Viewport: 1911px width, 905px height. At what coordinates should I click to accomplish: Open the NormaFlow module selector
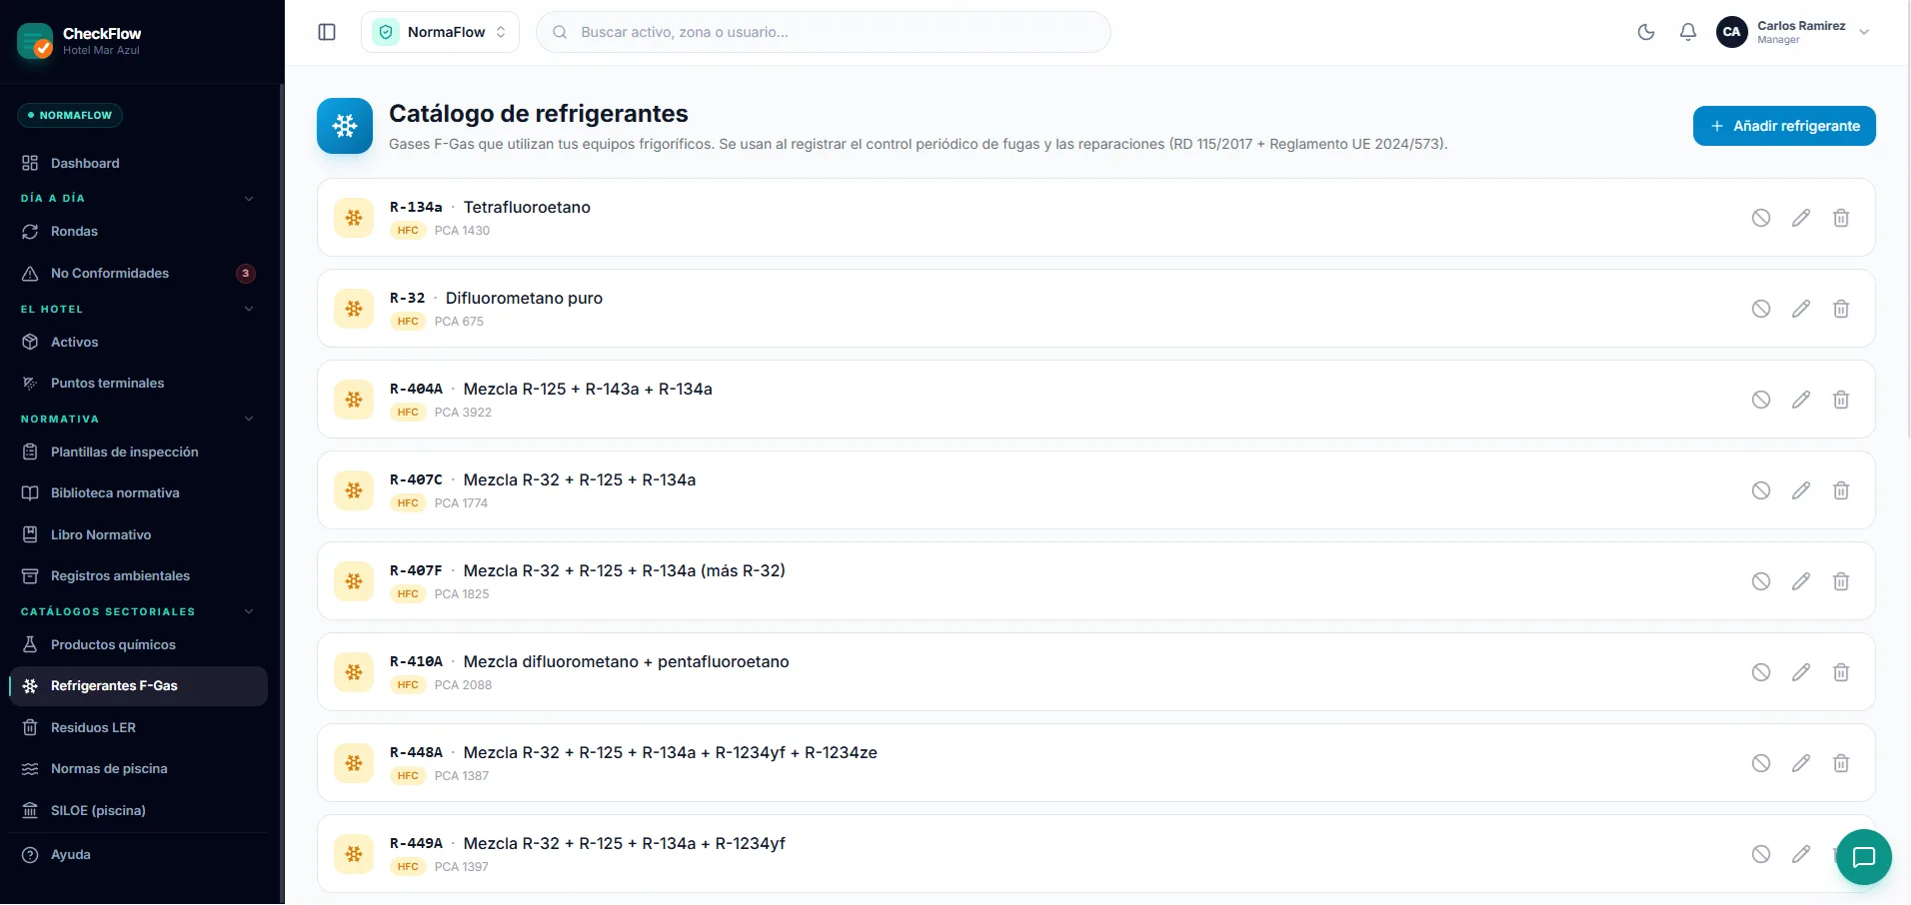(x=440, y=32)
